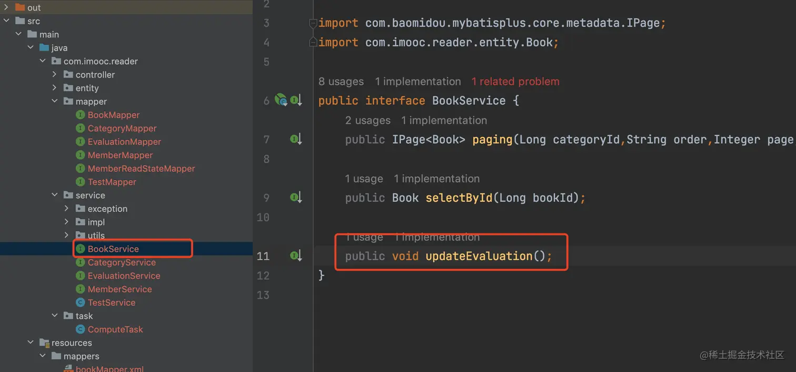Select MemberReadStateMapper file
The height and width of the screenshot is (372, 796).
point(141,169)
